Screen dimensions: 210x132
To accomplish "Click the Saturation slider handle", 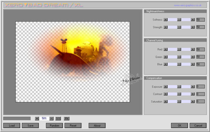I will (179, 101).
